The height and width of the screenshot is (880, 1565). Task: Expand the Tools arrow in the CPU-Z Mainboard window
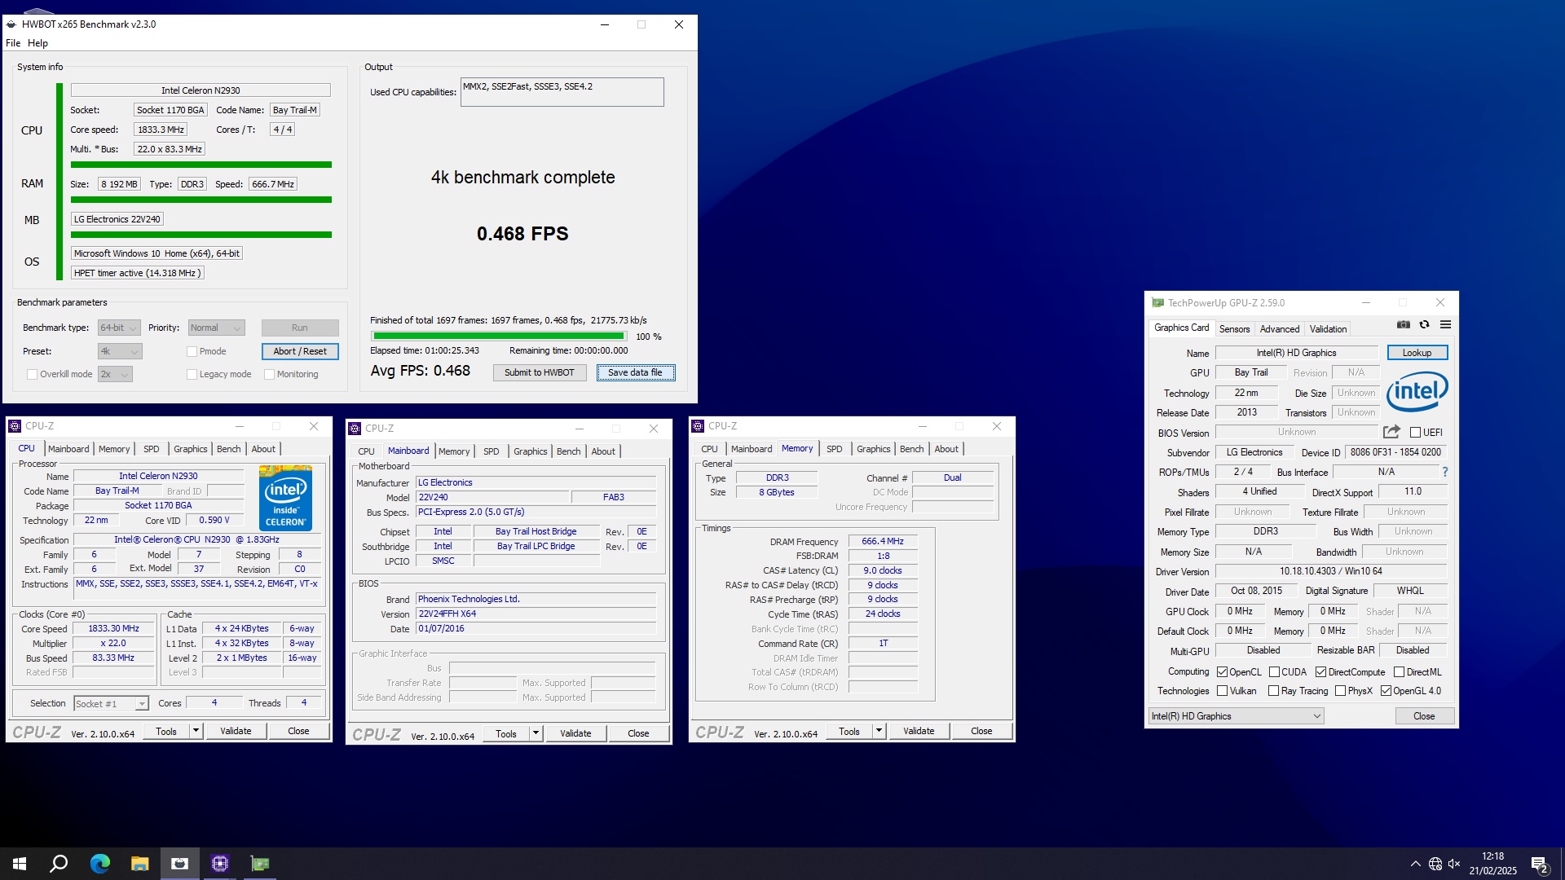(536, 733)
